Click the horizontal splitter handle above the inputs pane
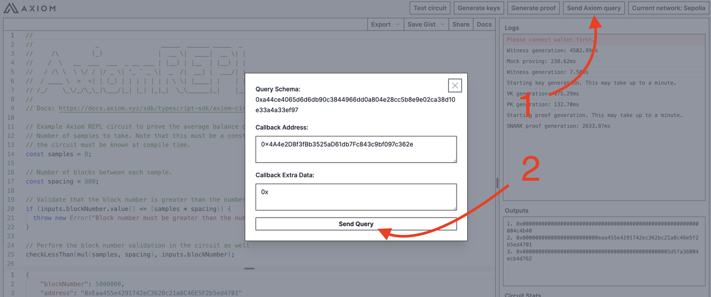Viewport: 711px width, 297px height. 249,269
